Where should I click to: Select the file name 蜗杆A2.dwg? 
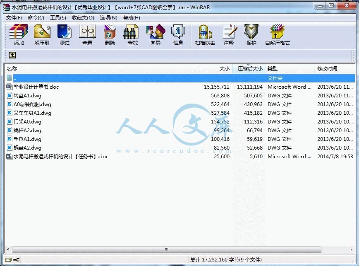(x=27, y=131)
